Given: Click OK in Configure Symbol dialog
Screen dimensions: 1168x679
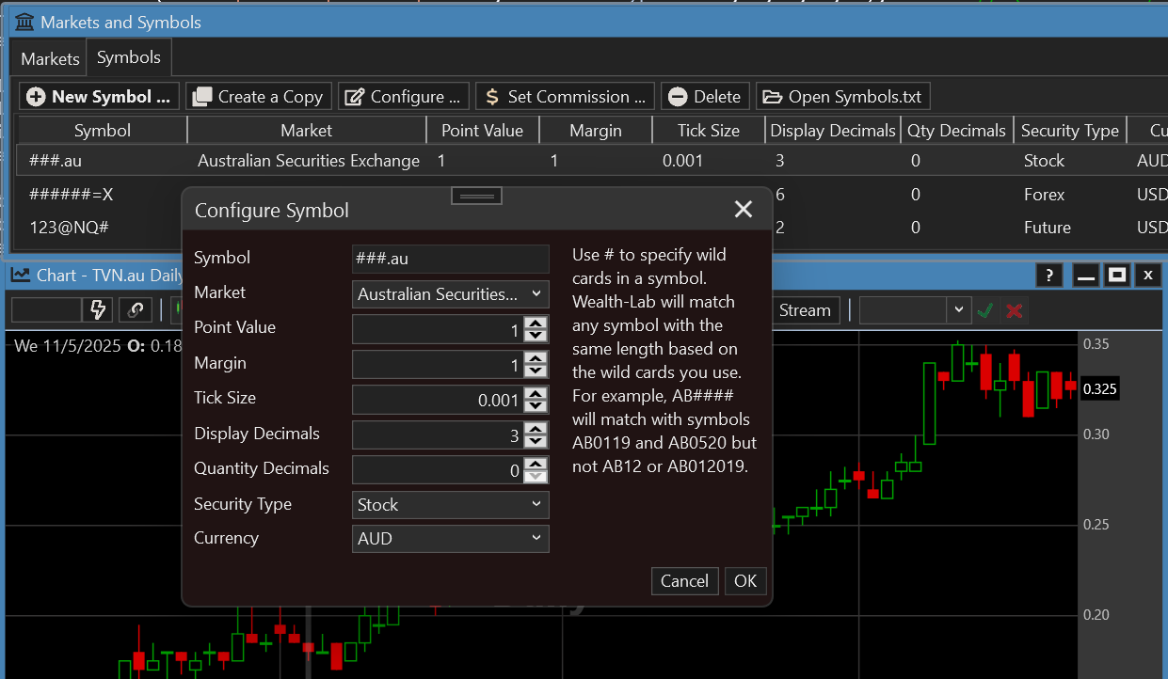Looking at the screenshot, I should point(745,581).
